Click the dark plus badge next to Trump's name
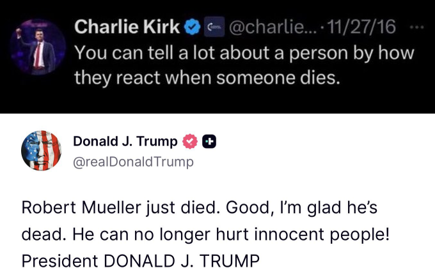Image resolution: width=435 pixels, height=268 pixels. tap(209, 142)
